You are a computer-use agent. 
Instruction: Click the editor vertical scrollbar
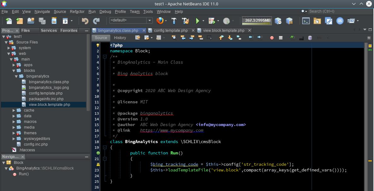tap(366, 117)
